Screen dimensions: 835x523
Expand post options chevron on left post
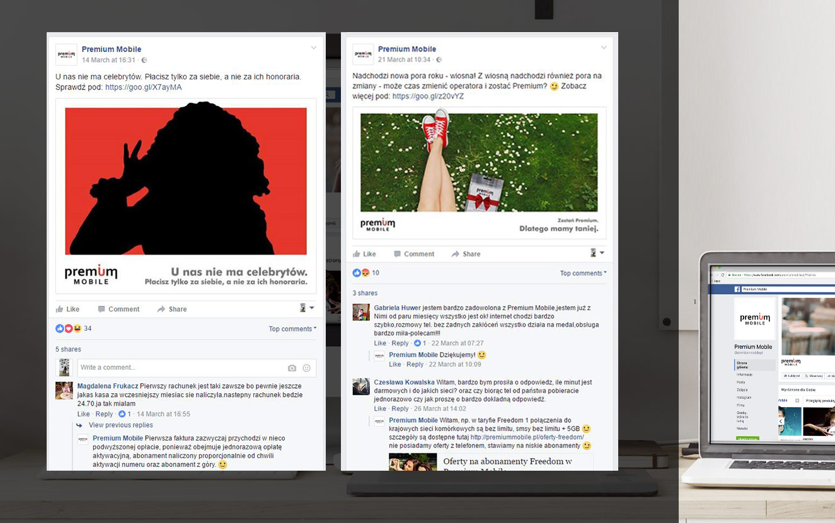(x=313, y=49)
